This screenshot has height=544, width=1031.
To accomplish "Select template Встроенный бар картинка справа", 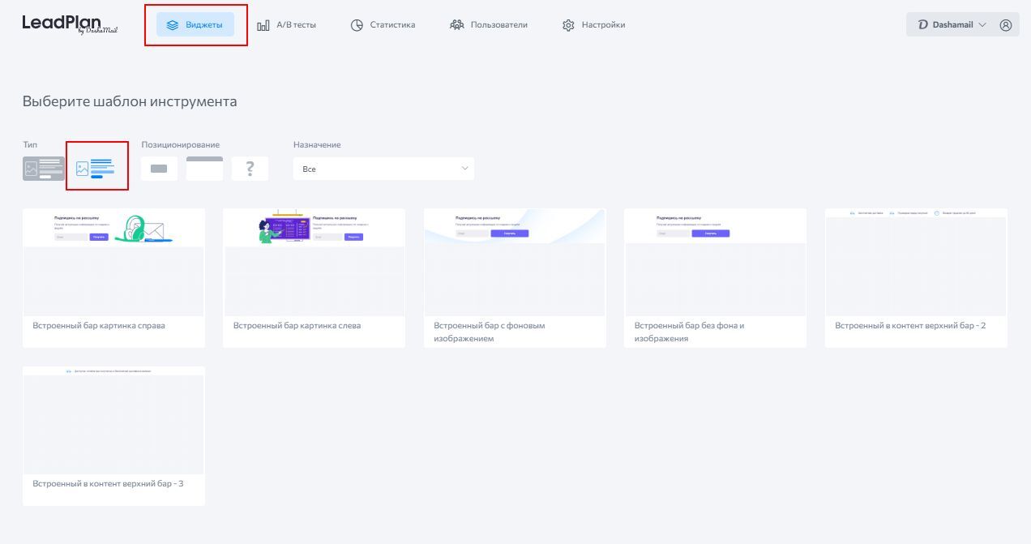I will 113,276.
